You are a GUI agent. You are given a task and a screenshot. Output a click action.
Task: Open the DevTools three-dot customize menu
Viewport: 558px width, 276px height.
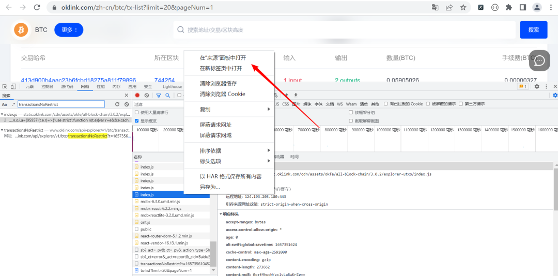pyautogui.click(x=547, y=86)
